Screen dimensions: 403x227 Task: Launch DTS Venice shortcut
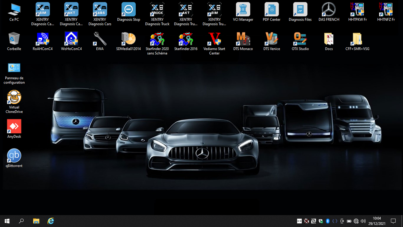click(x=272, y=41)
